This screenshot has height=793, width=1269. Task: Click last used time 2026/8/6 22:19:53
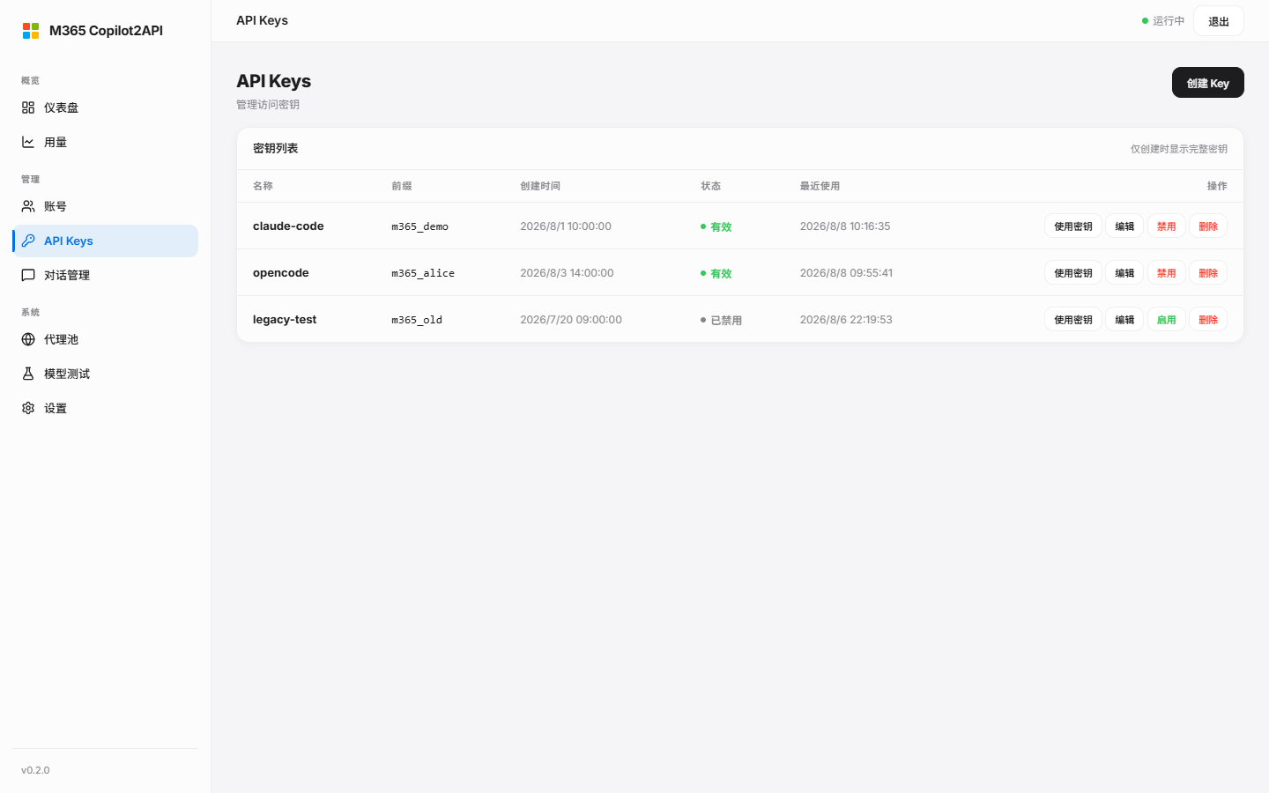(846, 320)
